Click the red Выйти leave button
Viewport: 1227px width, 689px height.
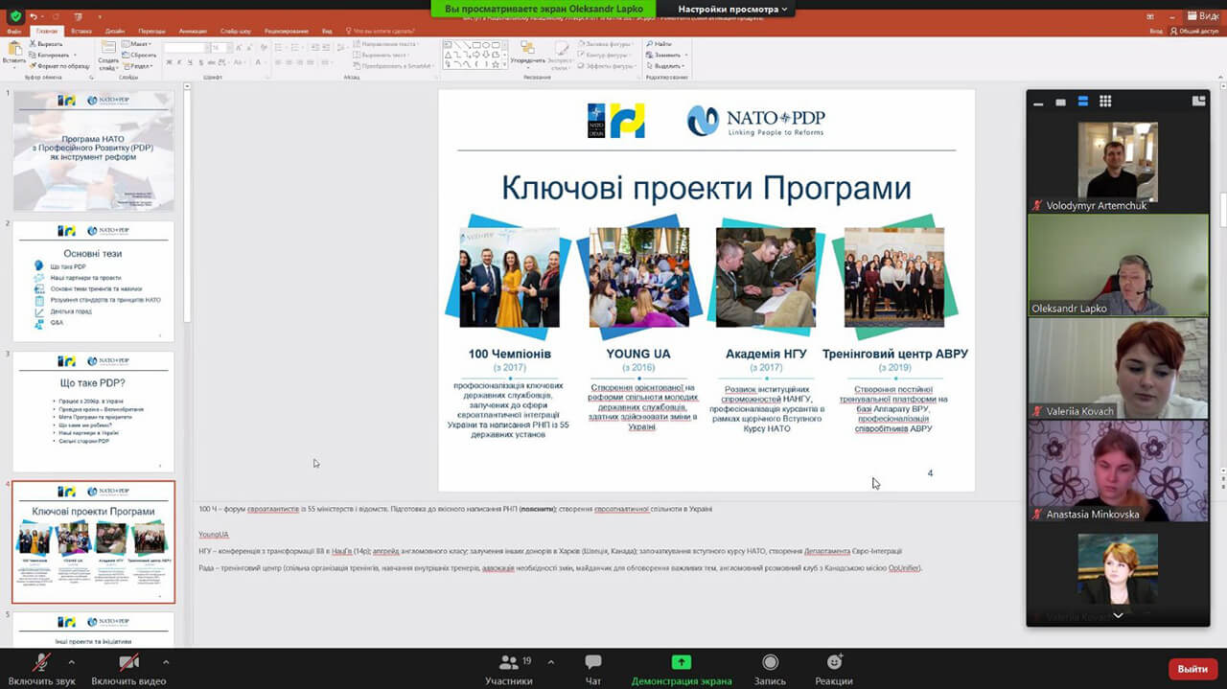1192,669
